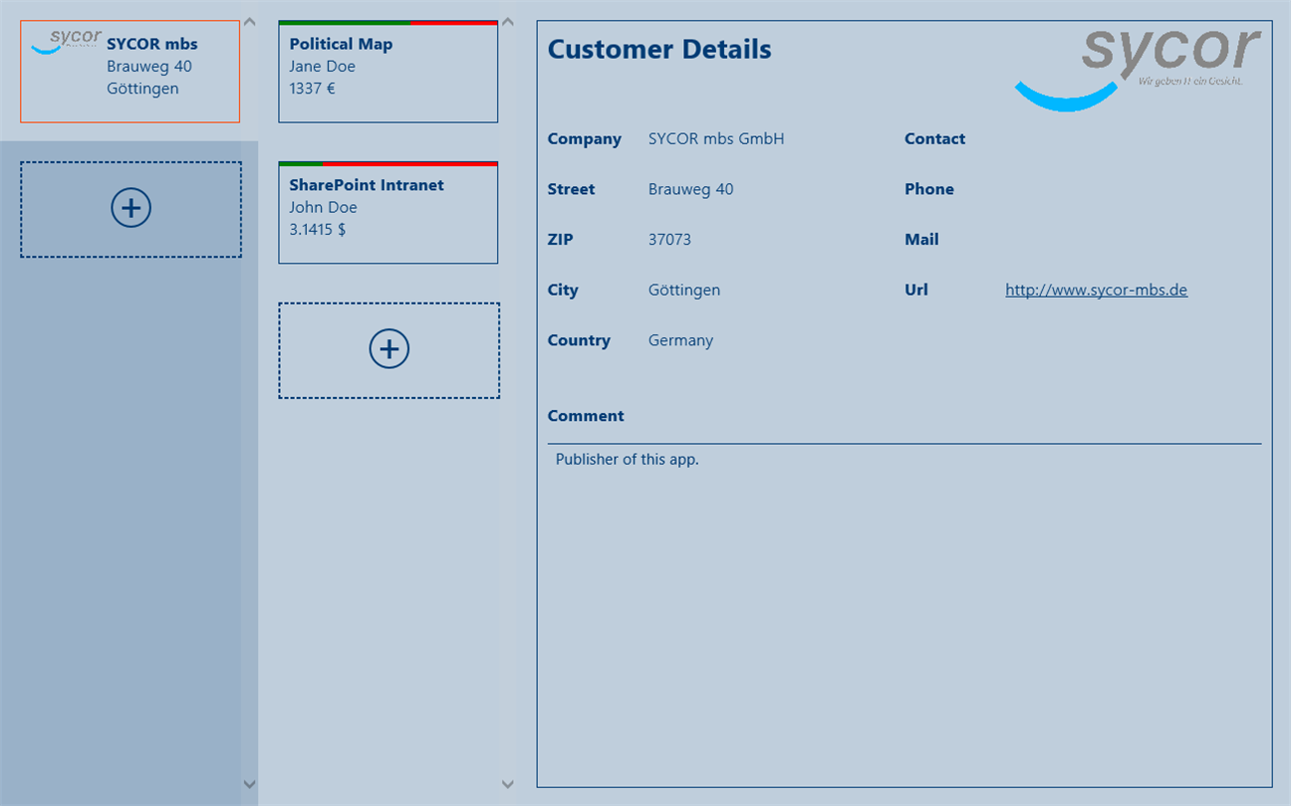Click the Phone label
The height and width of the screenshot is (806, 1291).
point(929,189)
